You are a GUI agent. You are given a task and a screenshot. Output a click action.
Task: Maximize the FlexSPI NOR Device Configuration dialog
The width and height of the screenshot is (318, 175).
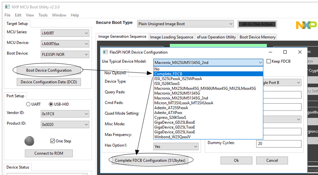[285, 52]
